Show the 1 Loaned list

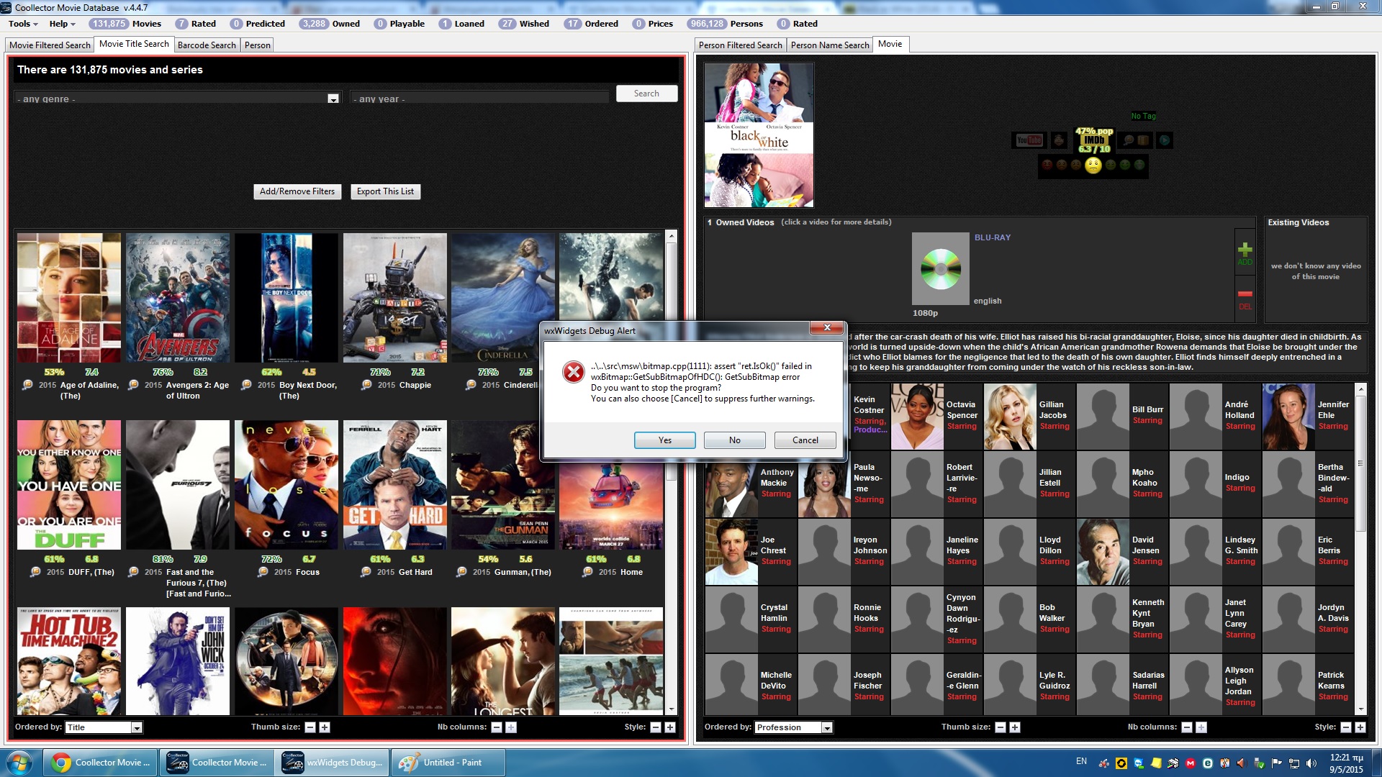click(462, 24)
